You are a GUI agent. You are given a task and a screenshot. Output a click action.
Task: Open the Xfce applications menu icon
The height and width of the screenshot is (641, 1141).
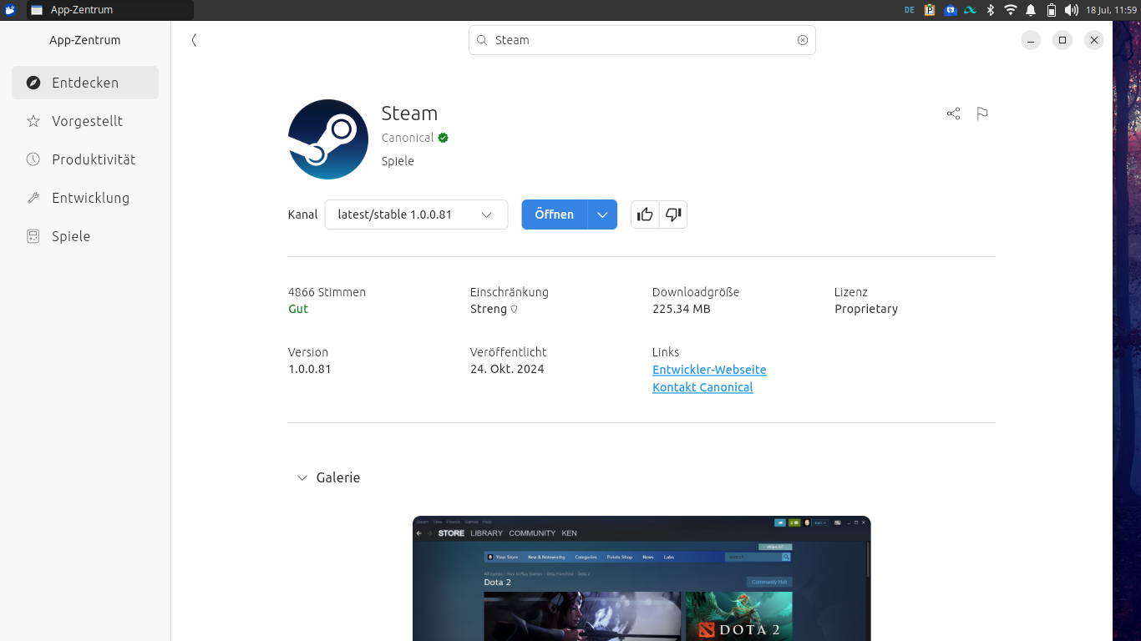pyautogui.click(x=11, y=10)
